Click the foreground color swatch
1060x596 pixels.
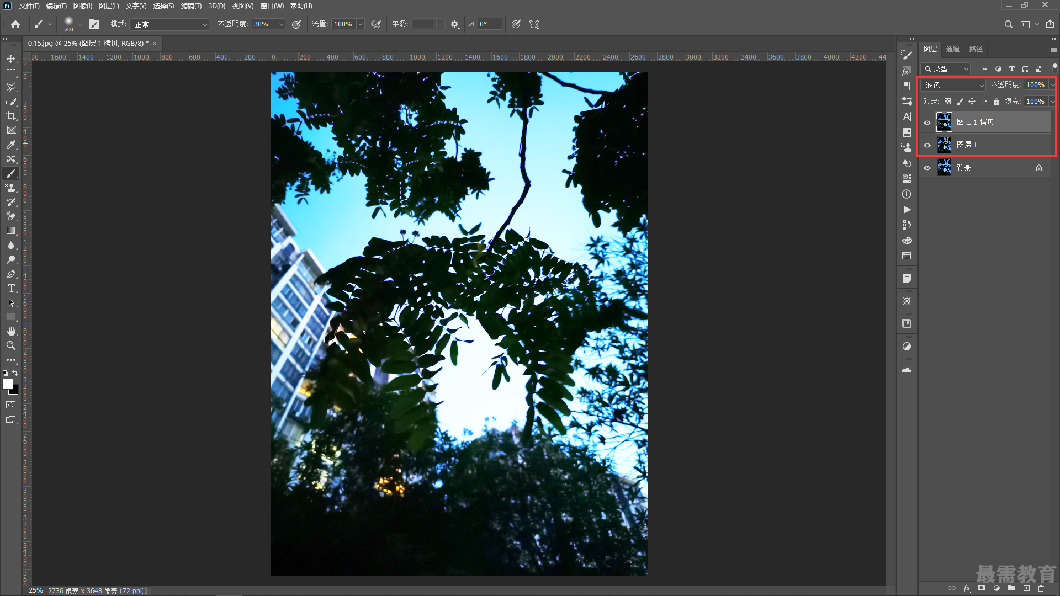[8, 385]
